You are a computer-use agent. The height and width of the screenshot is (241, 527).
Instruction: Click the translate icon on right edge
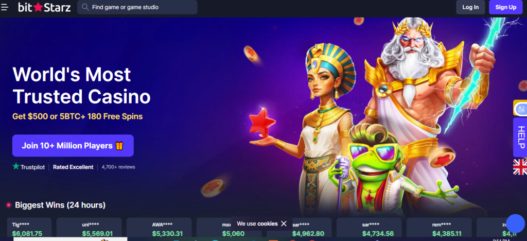pos(521,109)
